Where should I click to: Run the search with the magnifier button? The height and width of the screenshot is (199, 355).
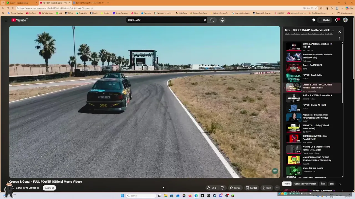click(x=212, y=20)
